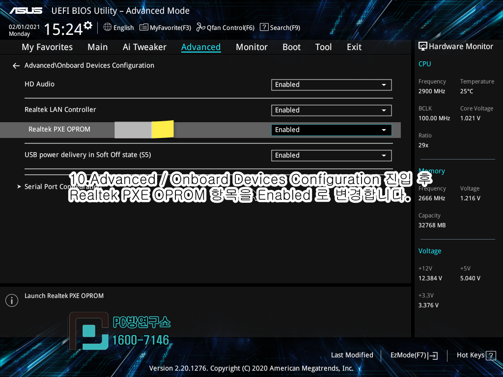
Task: Switch to the Exit tab
Action: [x=354, y=47]
